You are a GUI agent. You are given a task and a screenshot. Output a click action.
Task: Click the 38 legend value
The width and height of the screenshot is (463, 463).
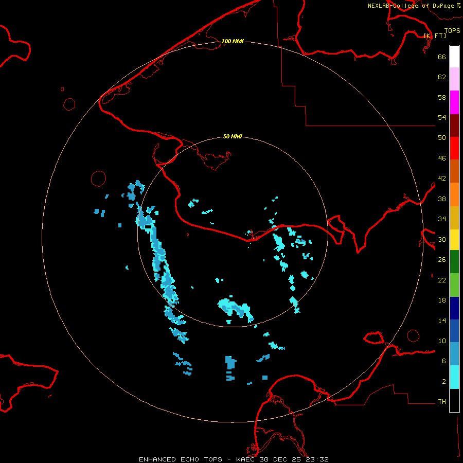point(442,199)
